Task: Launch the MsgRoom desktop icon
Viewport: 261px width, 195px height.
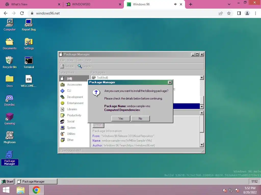Action: point(9,138)
